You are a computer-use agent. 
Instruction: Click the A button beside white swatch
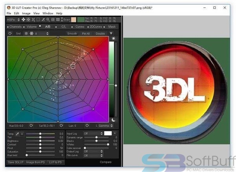[x=115, y=133]
